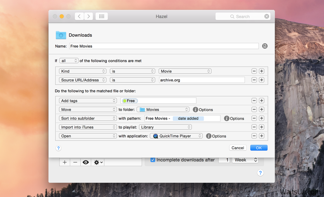Click the 'date added' pattern token
The image size is (324, 197).
188,119
